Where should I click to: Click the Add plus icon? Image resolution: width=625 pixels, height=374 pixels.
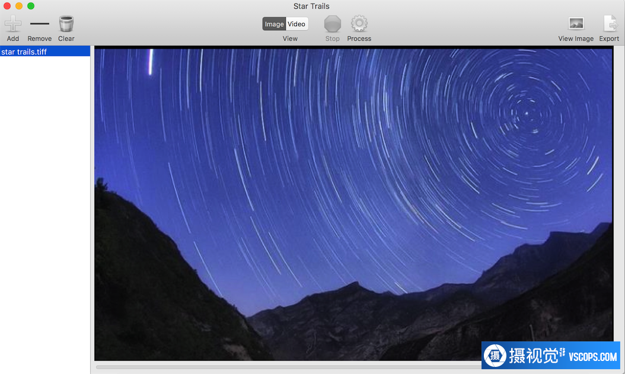point(13,24)
